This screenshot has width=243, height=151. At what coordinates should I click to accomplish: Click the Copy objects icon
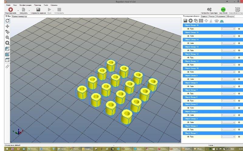[x=196, y=21]
